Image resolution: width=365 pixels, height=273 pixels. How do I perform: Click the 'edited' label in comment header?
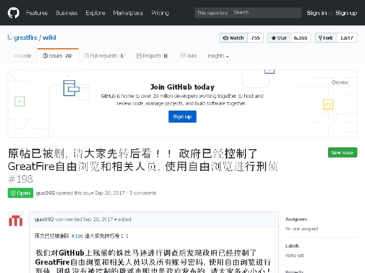[x=124, y=219]
